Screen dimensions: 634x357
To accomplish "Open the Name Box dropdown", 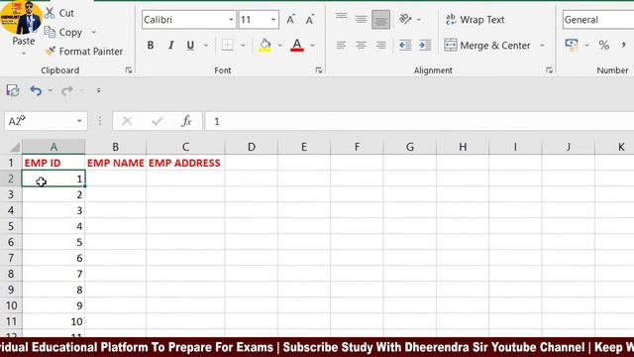I will pyautogui.click(x=79, y=121).
